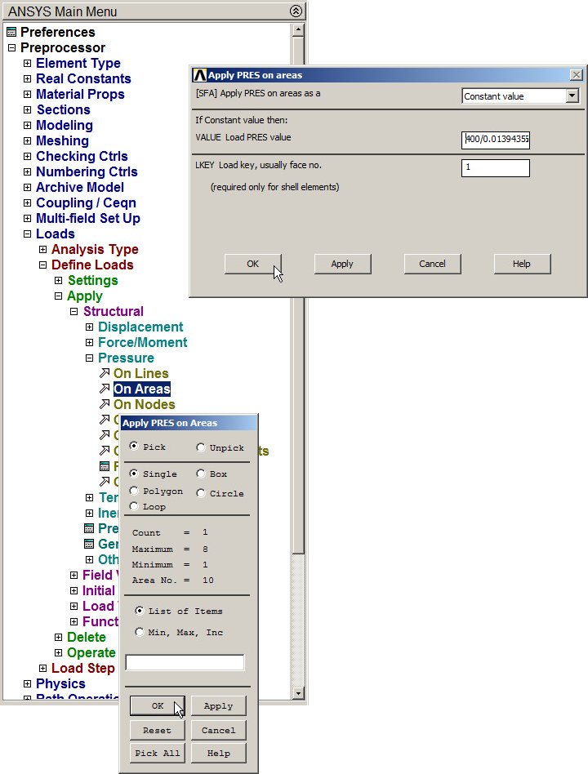
Task: Open the Constant value dropdown
Action: coord(572,96)
